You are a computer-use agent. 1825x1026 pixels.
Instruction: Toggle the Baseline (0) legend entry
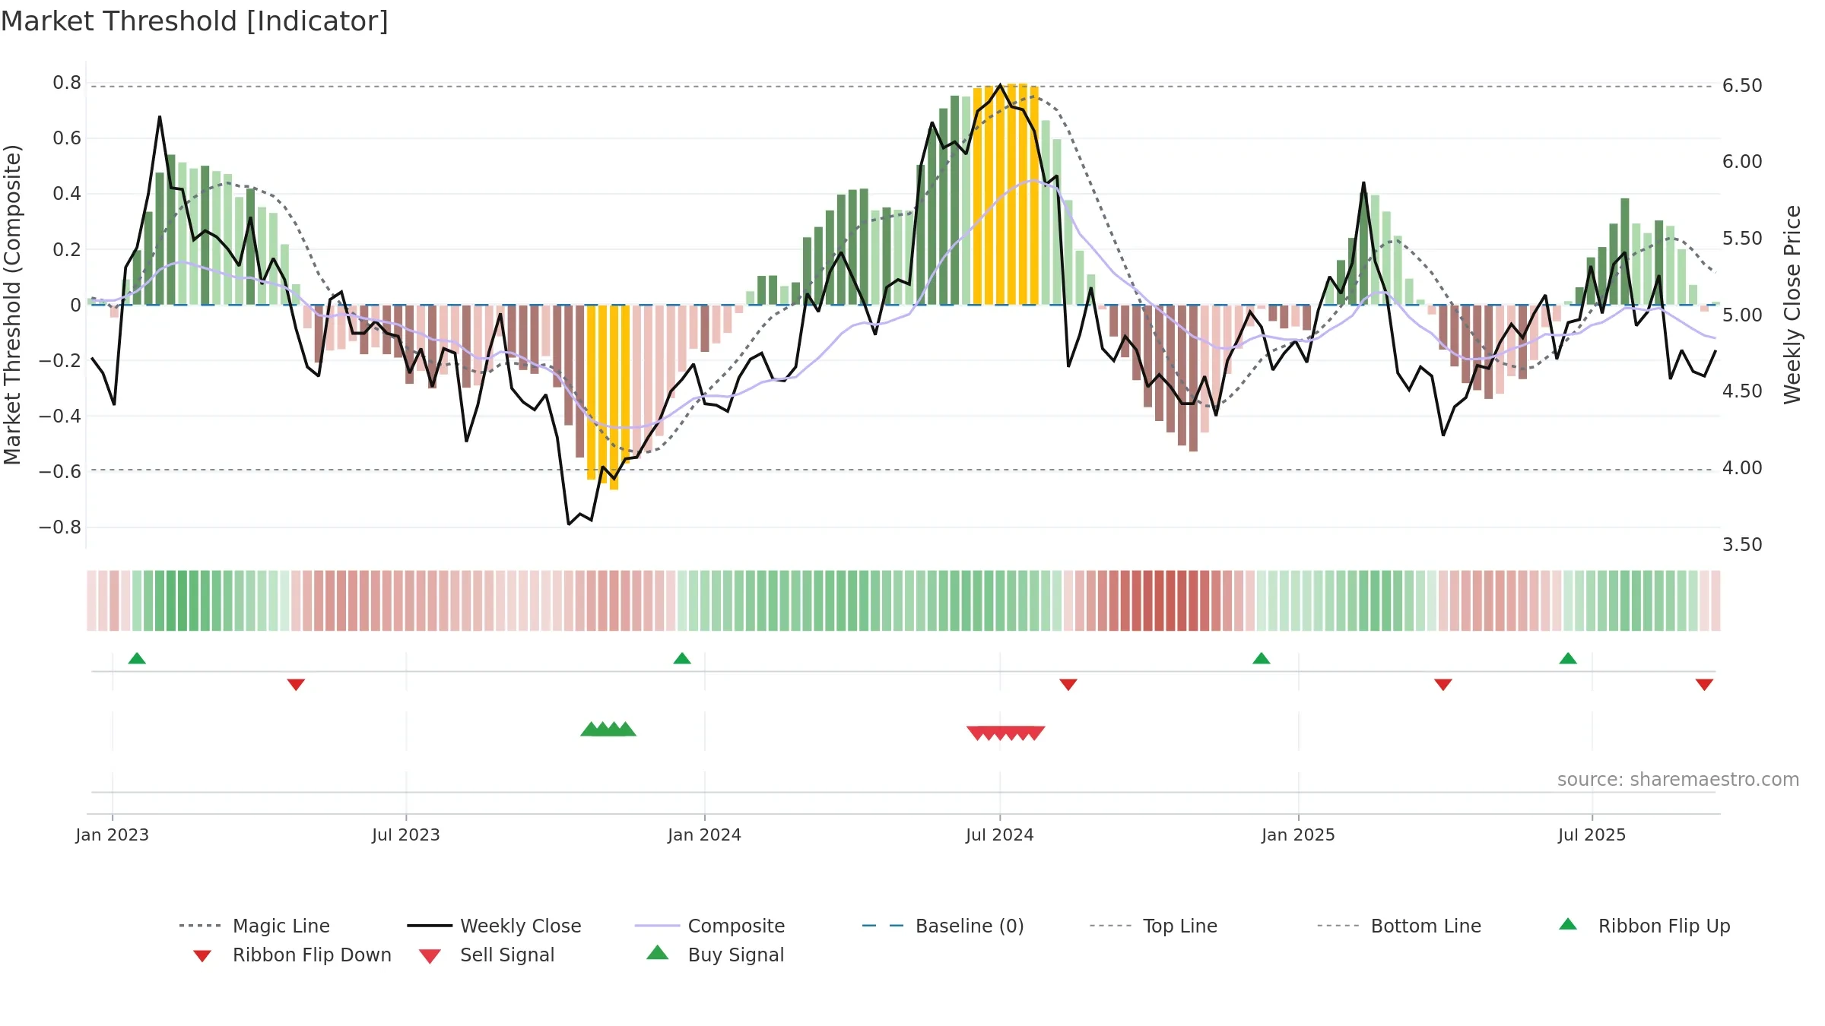(943, 926)
